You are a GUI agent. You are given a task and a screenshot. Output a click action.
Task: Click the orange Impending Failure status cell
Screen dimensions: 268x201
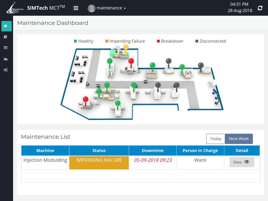99,160
